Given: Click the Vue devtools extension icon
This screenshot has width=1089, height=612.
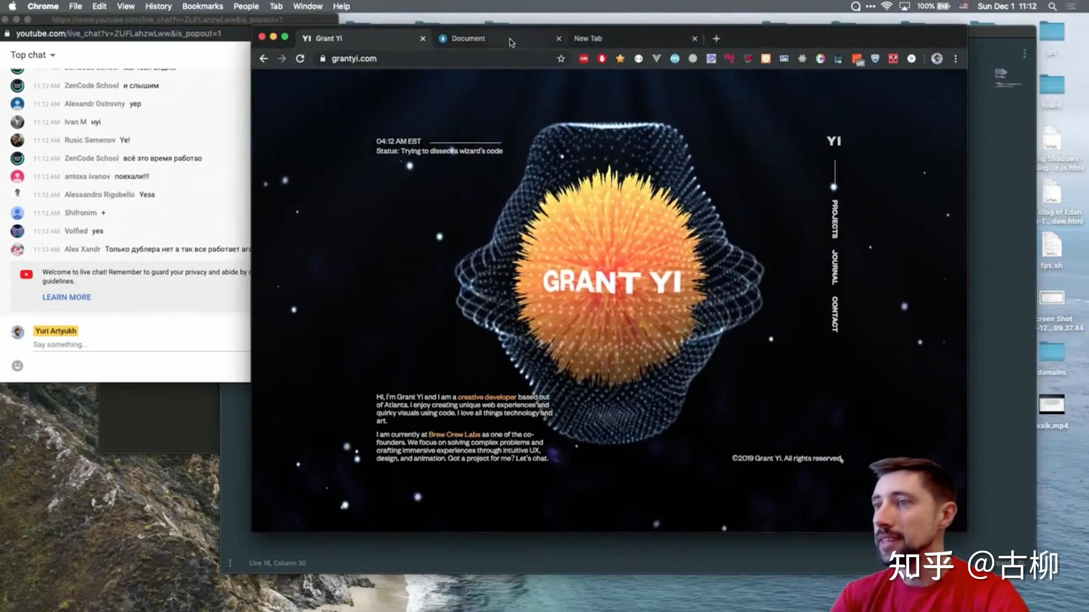Looking at the screenshot, I should (656, 59).
